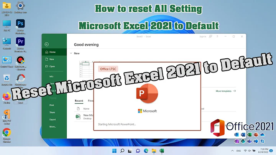Go back using Excel's backstage arrow
This screenshot has width=276, height=155.
[x=47, y=44]
